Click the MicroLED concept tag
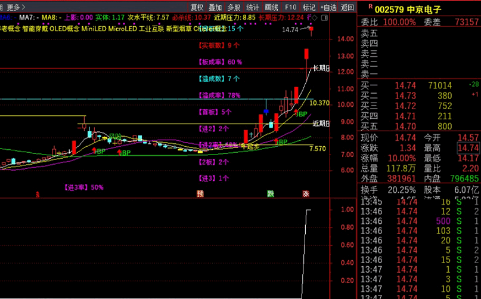Image resolution: width=481 pixels, height=299 pixels. pyautogui.click(x=123, y=29)
